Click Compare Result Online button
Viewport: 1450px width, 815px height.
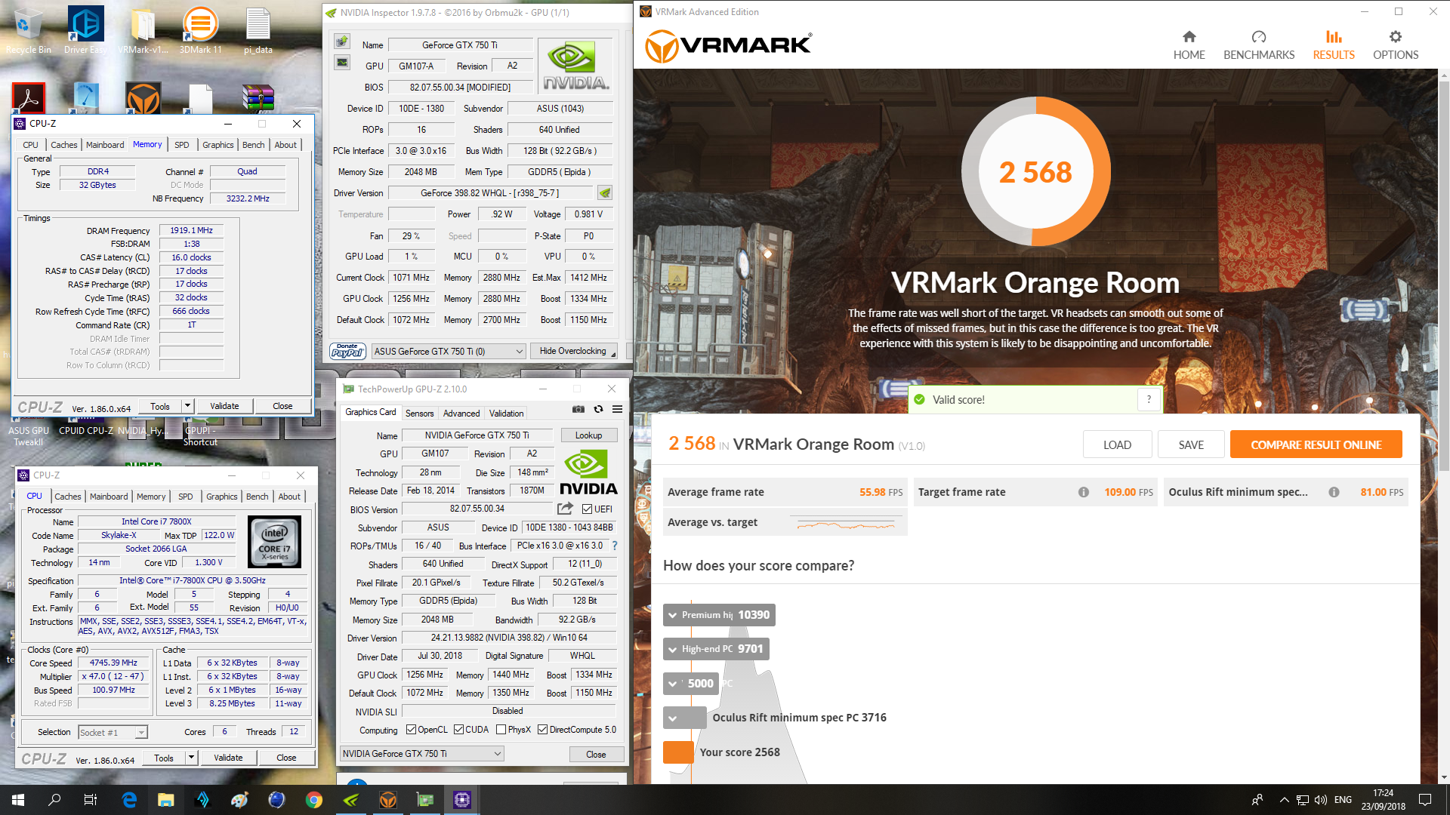[1316, 444]
